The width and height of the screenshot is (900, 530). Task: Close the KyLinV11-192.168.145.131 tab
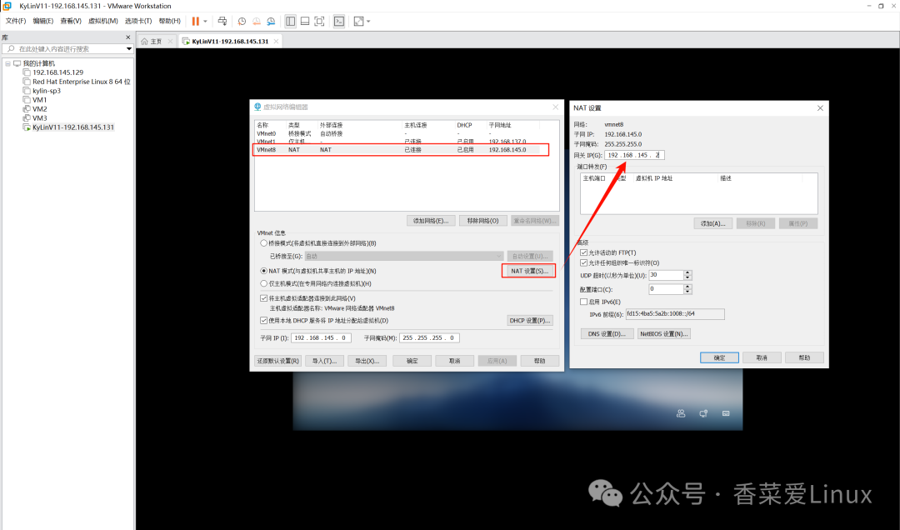(x=276, y=42)
